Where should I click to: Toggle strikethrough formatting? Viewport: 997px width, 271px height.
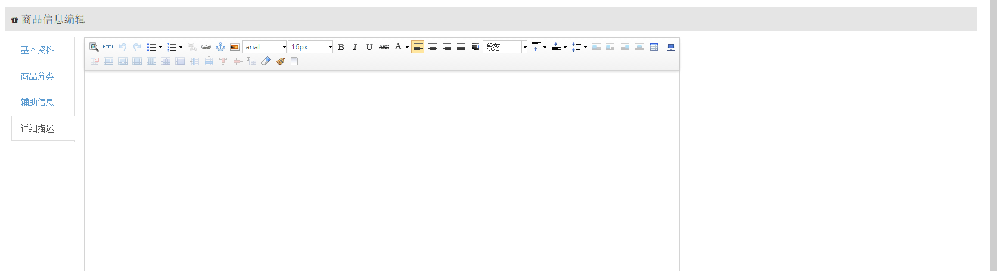tap(384, 47)
